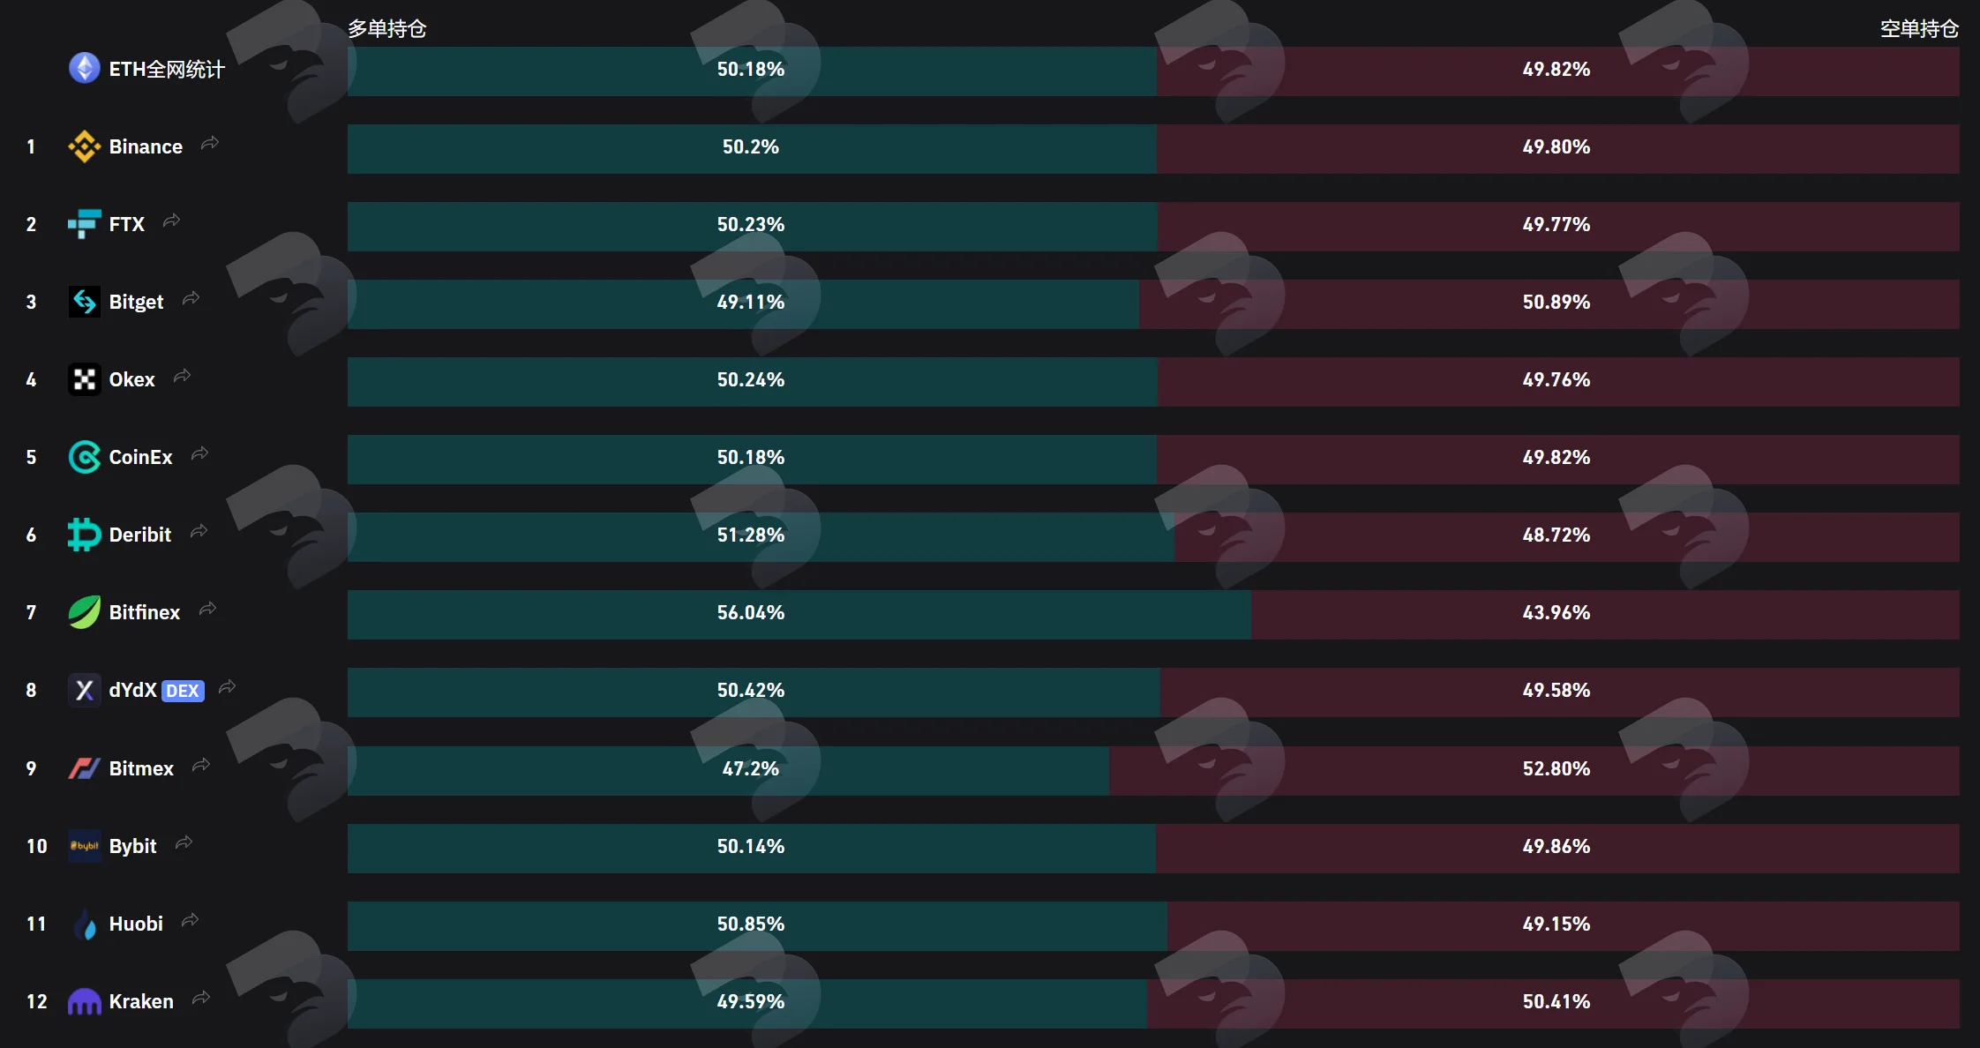The width and height of the screenshot is (1980, 1048).
Task: Click the Kraken purple logo
Action: click(85, 1001)
